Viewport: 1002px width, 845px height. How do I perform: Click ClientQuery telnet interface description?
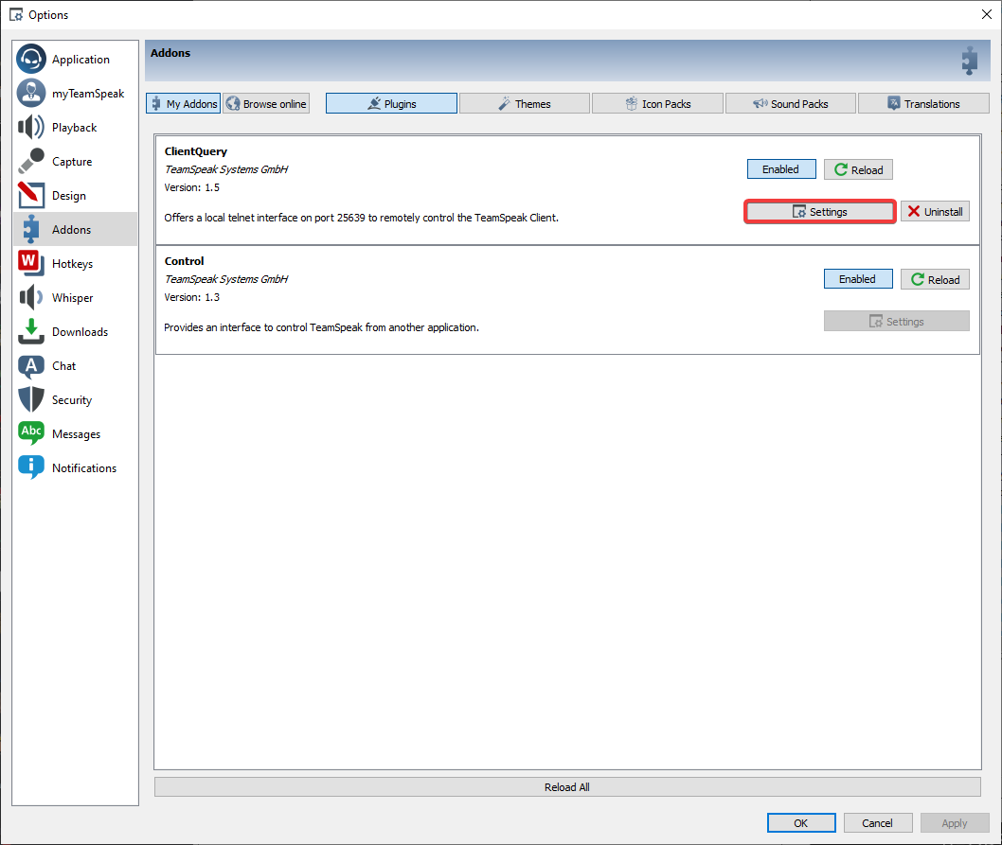pos(361,217)
